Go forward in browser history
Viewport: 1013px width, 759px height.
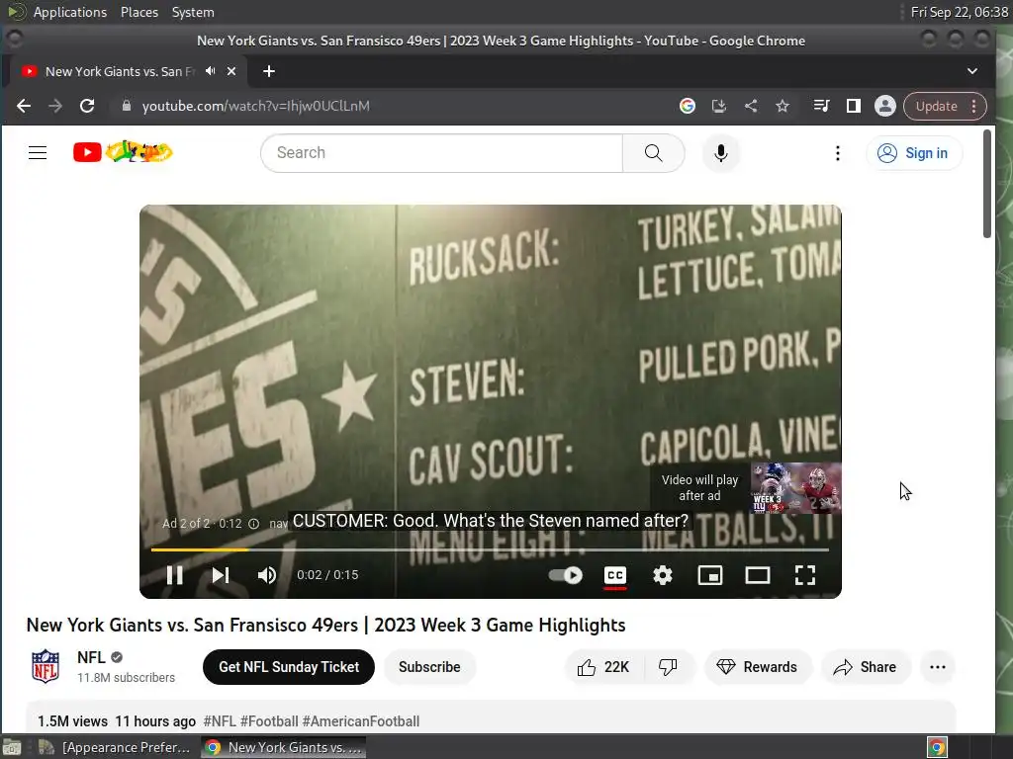tap(55, 106)
